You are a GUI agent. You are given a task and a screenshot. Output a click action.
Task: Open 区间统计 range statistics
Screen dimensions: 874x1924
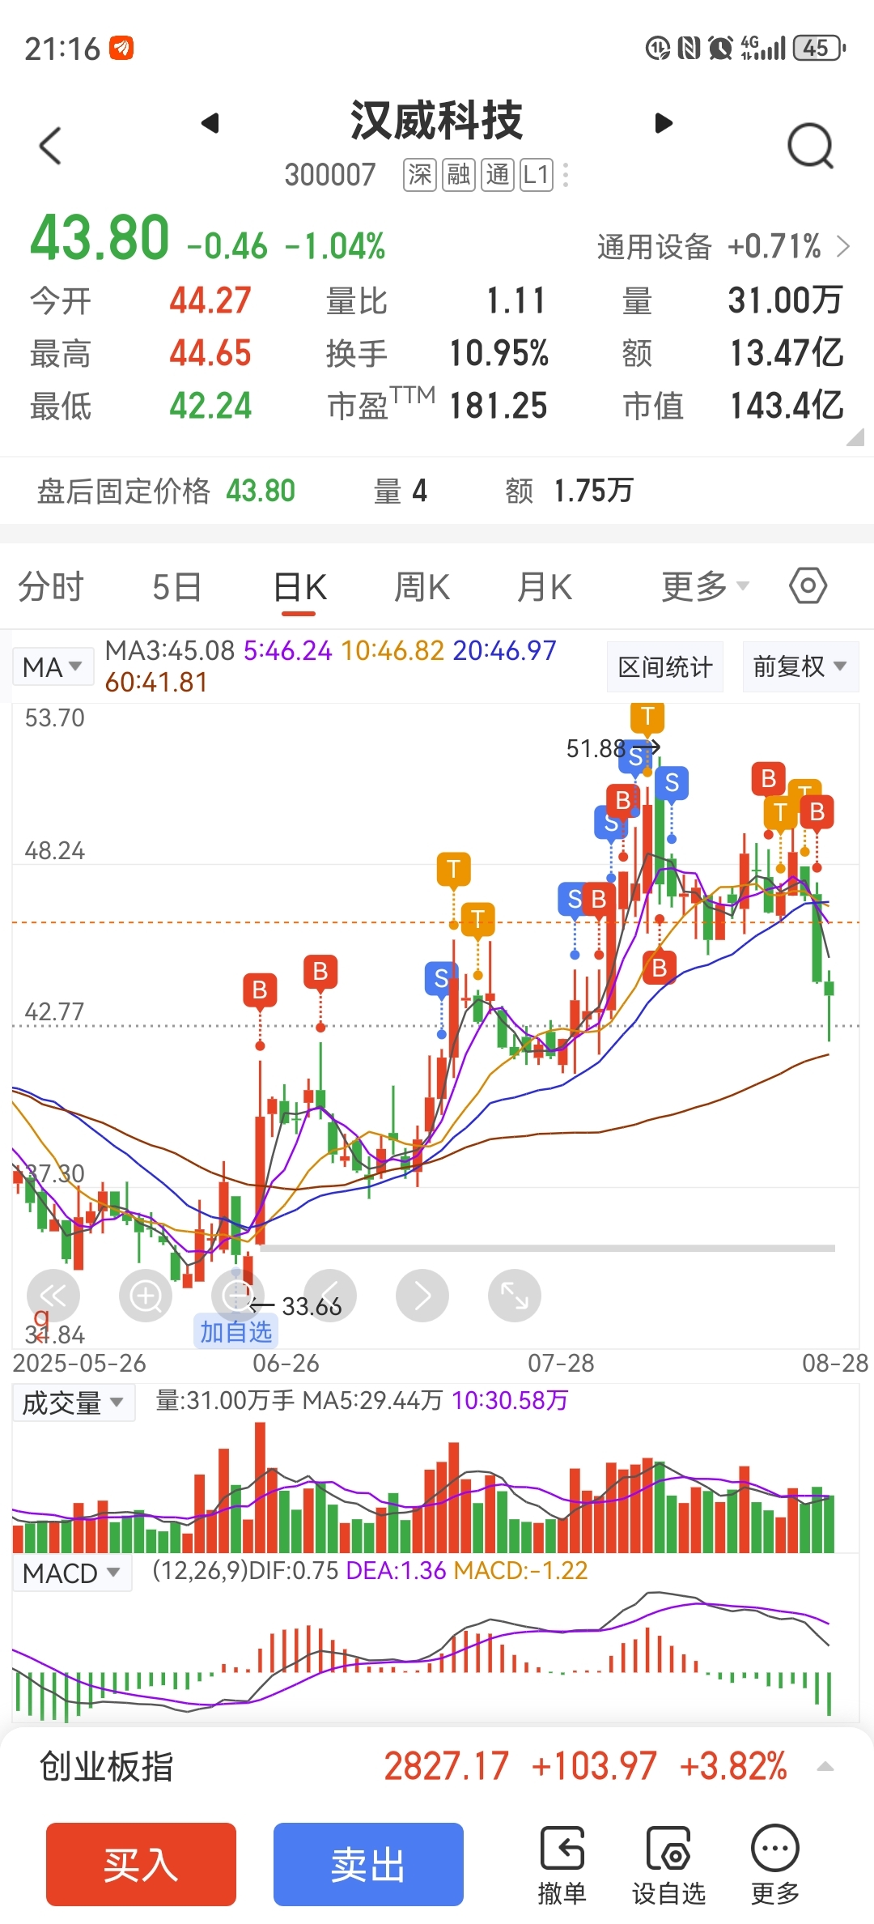[x=665, y=666]
